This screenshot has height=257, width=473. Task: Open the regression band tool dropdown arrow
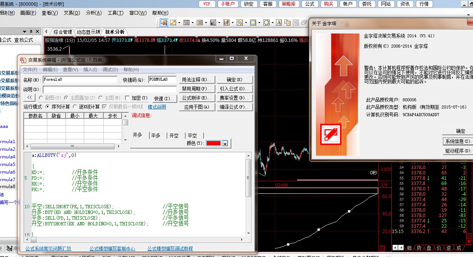click(x=246, y=22)
